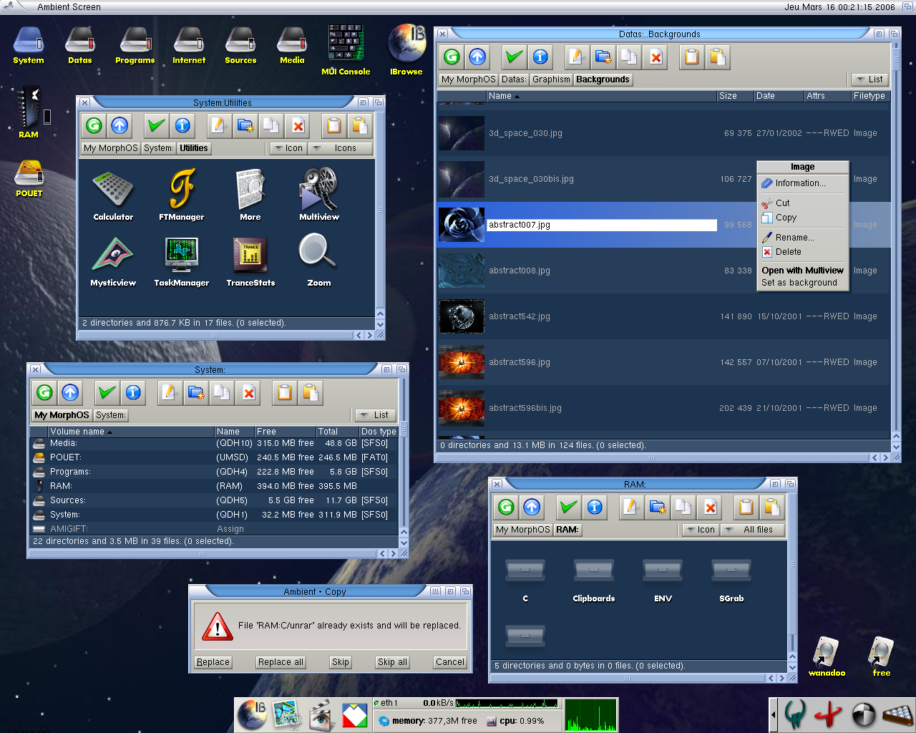Screen dimensions: 916x733
Task: Click the abstract007.jpg filename input field
Action: coord(602,225)
